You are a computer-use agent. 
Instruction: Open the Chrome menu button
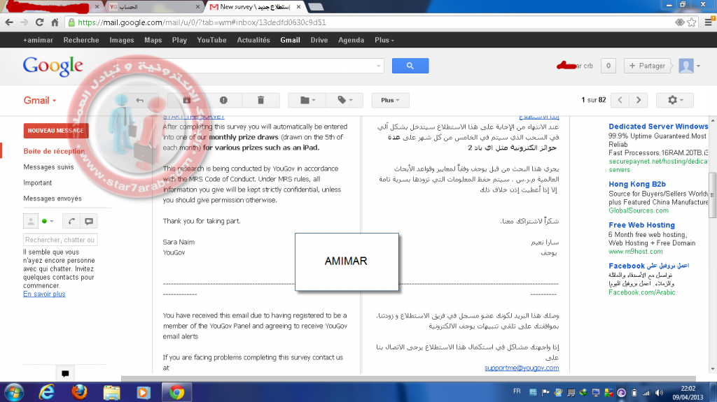click(709, 22)
